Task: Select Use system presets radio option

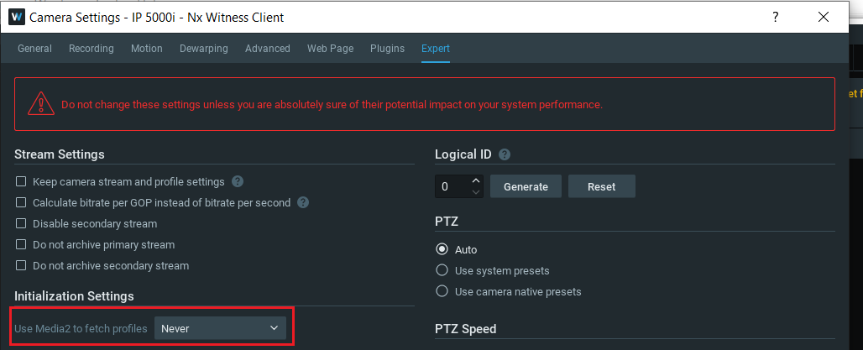Action: click(x=442, y=270)
